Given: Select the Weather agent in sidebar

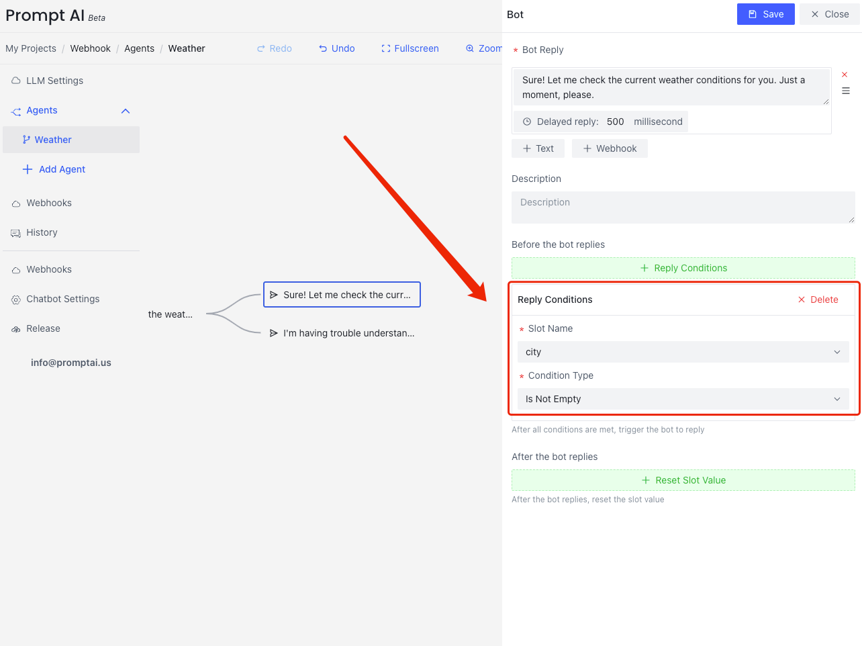Looking at the screenshot, I should [x=71, y=140].
